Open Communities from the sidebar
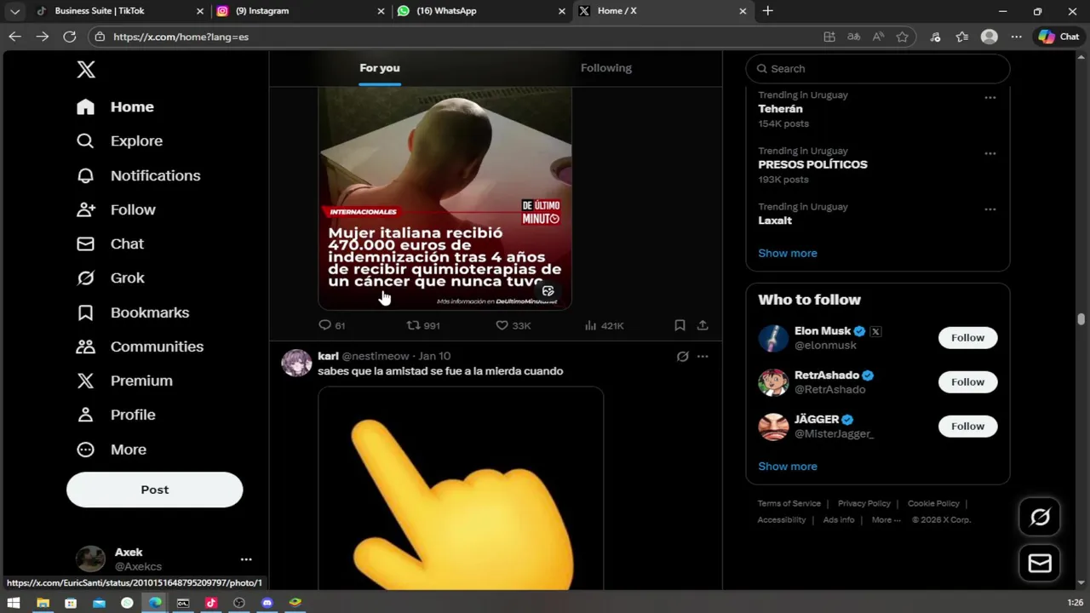1090x613 pixels. (141, 347)
